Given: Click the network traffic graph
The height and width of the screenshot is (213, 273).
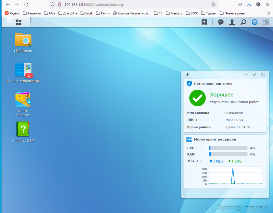Looking at the screenshot, I should 236,175.
